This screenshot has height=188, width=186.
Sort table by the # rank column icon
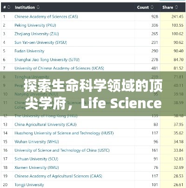[x=9, y=7]
